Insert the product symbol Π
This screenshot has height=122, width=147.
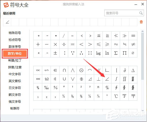click(x=124, y=53)
